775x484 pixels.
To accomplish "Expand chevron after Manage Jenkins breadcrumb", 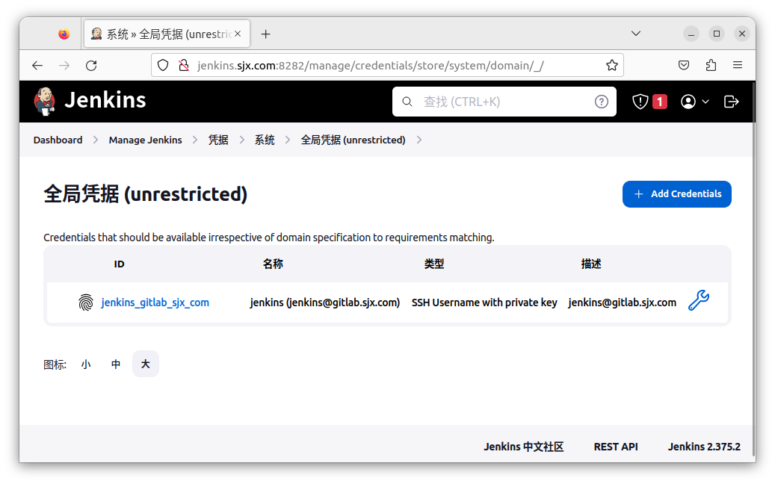I will tap(195, 140).
